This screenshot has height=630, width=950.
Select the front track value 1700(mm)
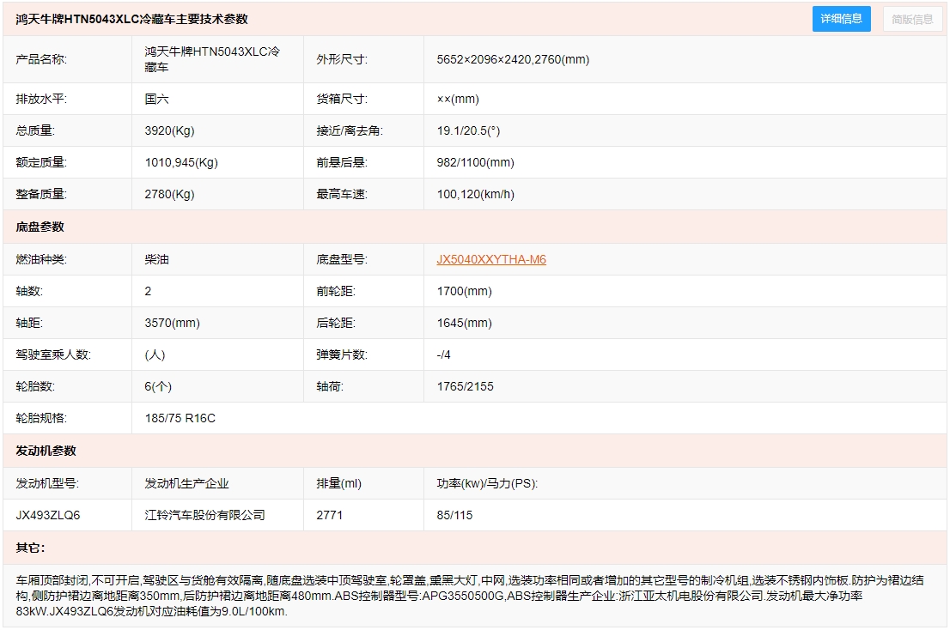464,291
